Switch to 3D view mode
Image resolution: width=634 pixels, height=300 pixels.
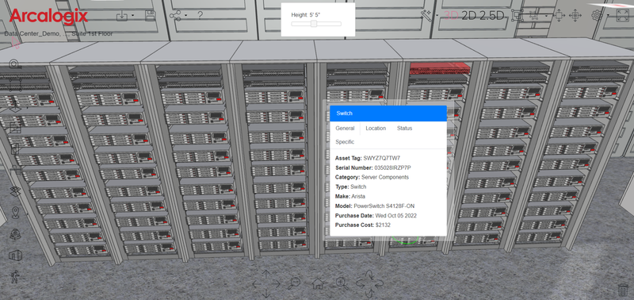click(452, 16)
